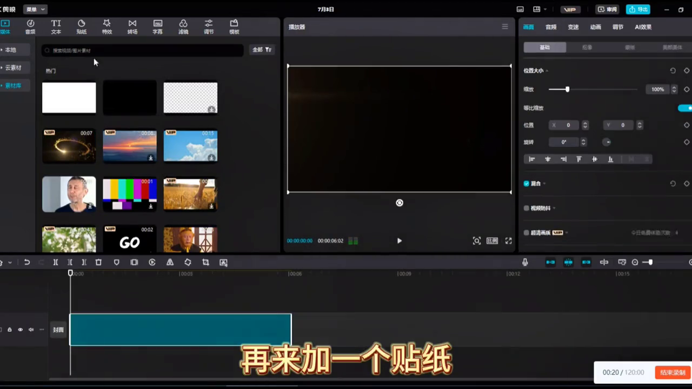Click the Mirror flip icon in timeline toolbar
The height and width of the screenshot is (389, 692).
(170, 262)
